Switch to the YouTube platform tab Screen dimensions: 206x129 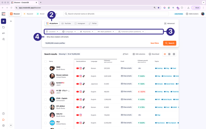click(x=66, y=23)
